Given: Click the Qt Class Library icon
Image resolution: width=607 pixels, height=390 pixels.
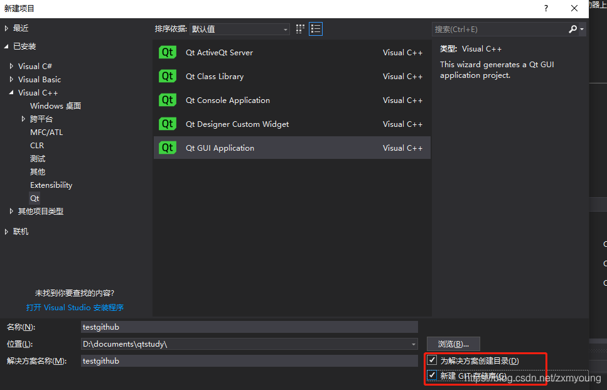Looking at the screenshot, I should coord(167,76).
